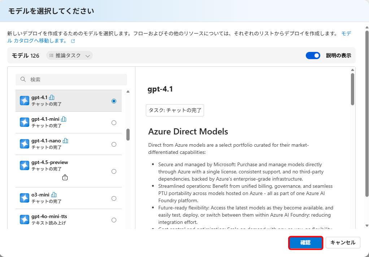This screenshot has height=257, width=369.
Task: Click the benchmark chart icon beside gpt-4.1-nano
Action: point(65,141)
